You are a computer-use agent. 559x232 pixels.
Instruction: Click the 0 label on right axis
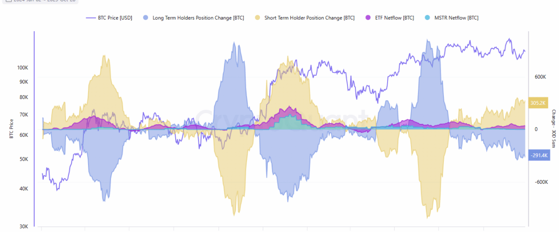tap(536, 129)
